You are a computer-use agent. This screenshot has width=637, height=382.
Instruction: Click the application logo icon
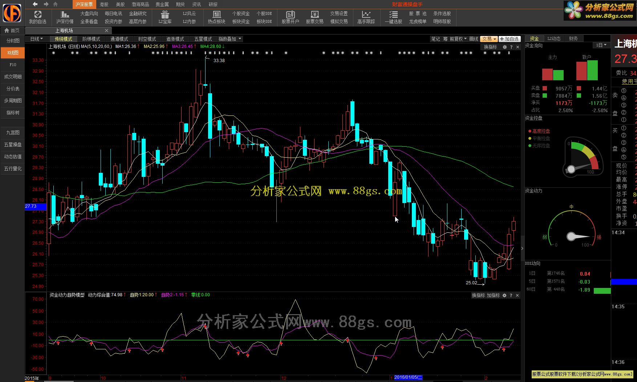click(12, 13)
